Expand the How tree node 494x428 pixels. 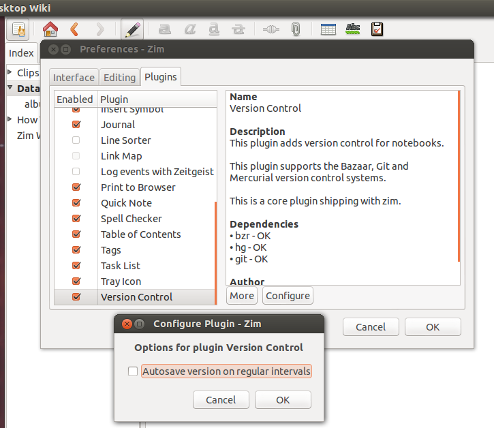click(10, 119)
